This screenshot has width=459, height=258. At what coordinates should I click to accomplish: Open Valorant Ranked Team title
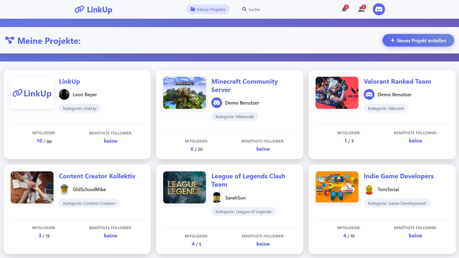pyautogui.click(x=397, y=82)
